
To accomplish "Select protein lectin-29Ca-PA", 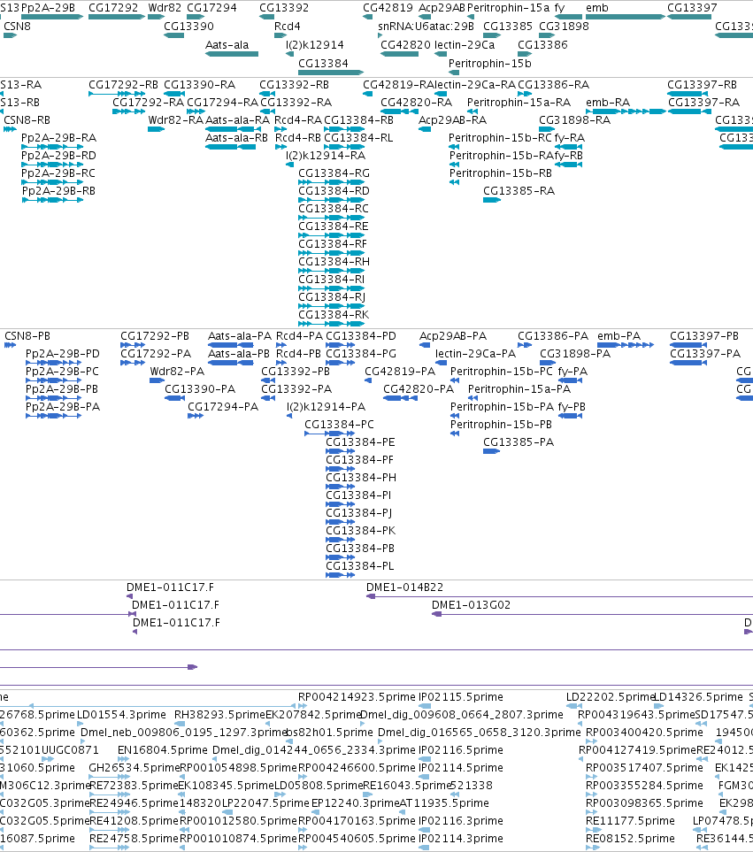I will [475, 354].
